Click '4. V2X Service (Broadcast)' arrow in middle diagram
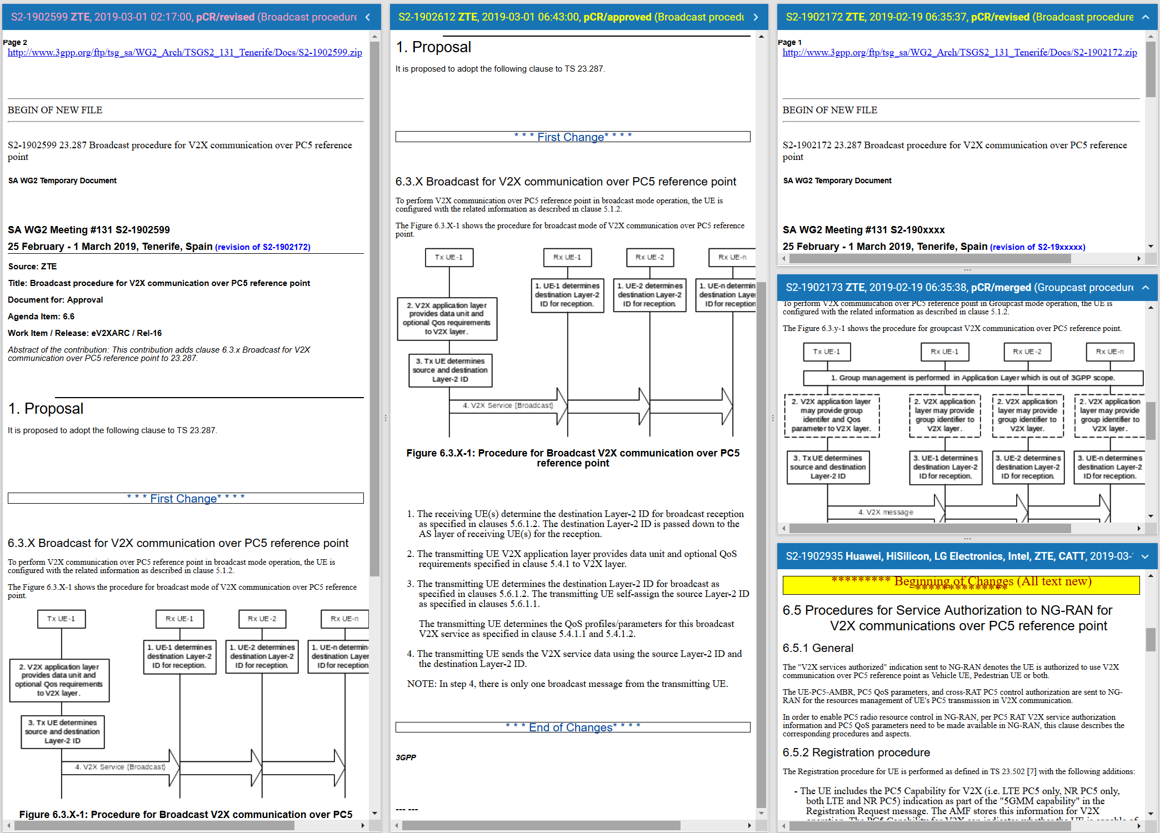Image resolution: width=1160 pixels, height=833 pixels. click(x=508, y=405)
